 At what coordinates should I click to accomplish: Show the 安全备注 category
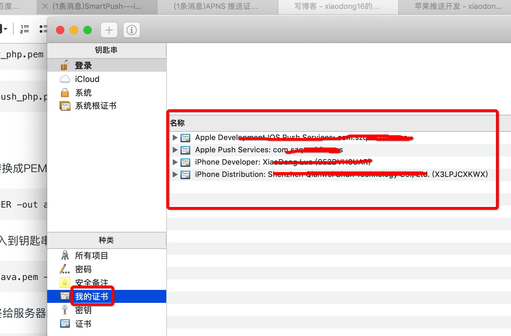tap(107, 283)
